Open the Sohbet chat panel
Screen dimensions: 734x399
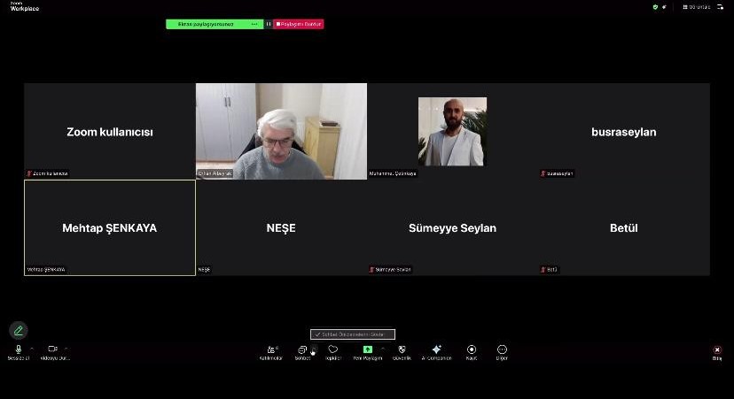click(x=301, y=350)
